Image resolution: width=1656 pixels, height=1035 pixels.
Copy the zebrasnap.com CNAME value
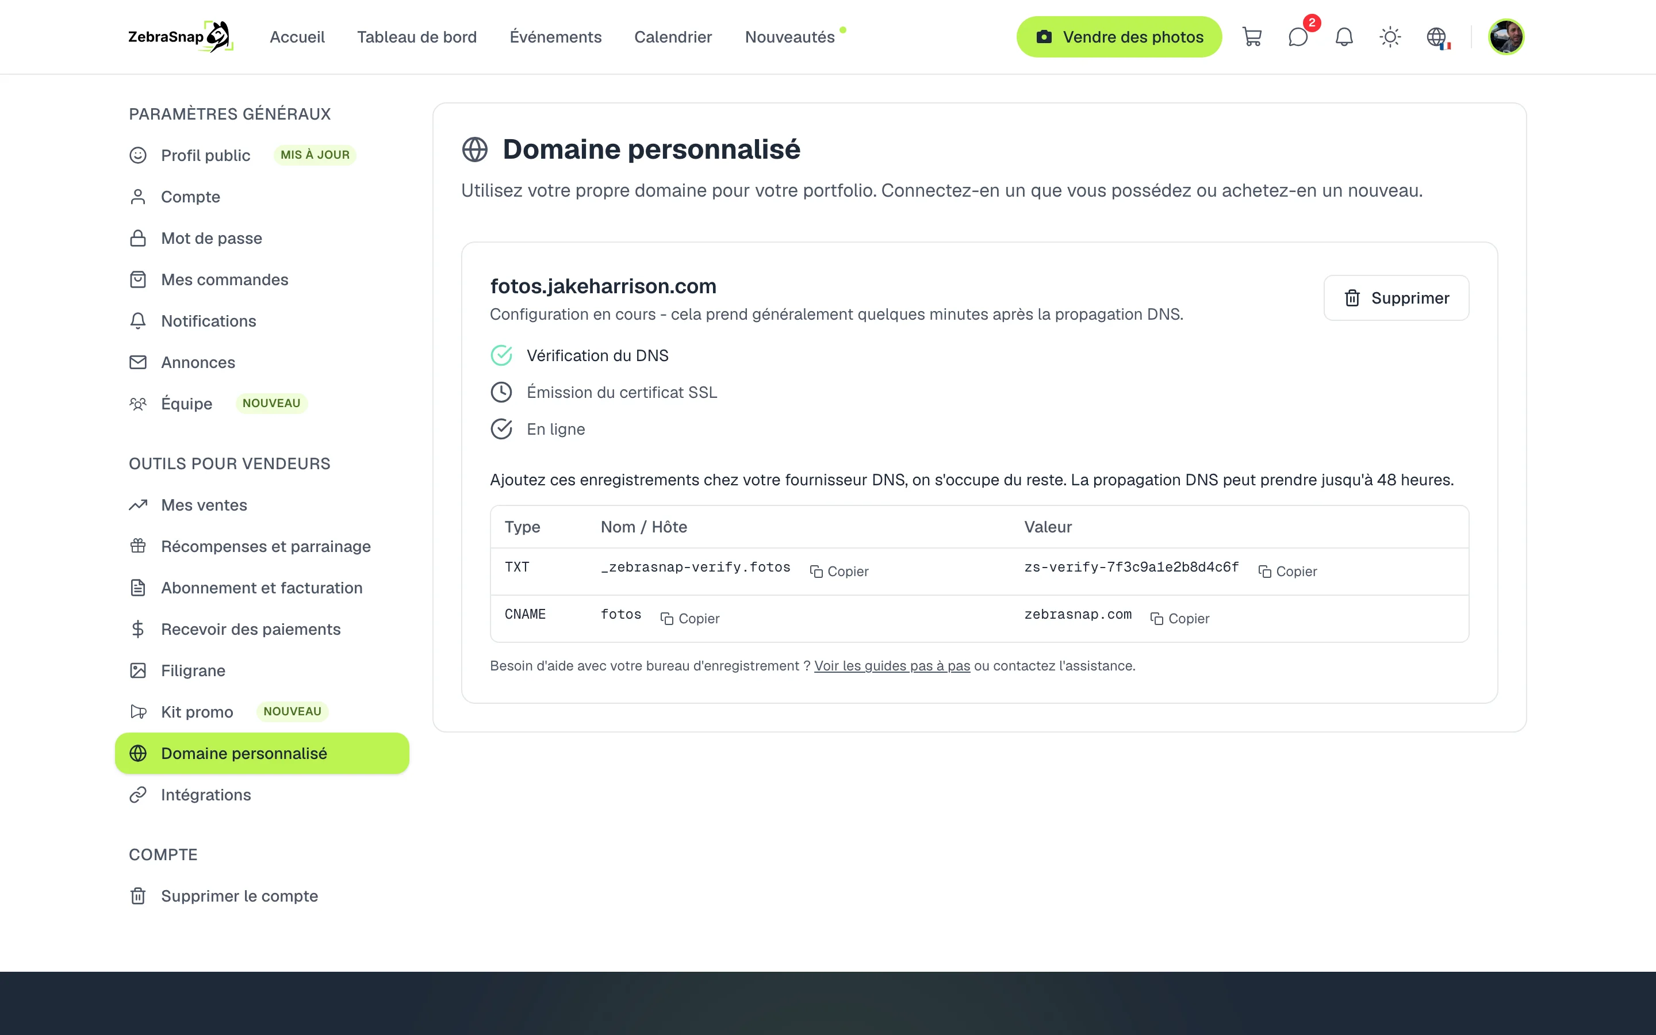tap(1180, 618)
